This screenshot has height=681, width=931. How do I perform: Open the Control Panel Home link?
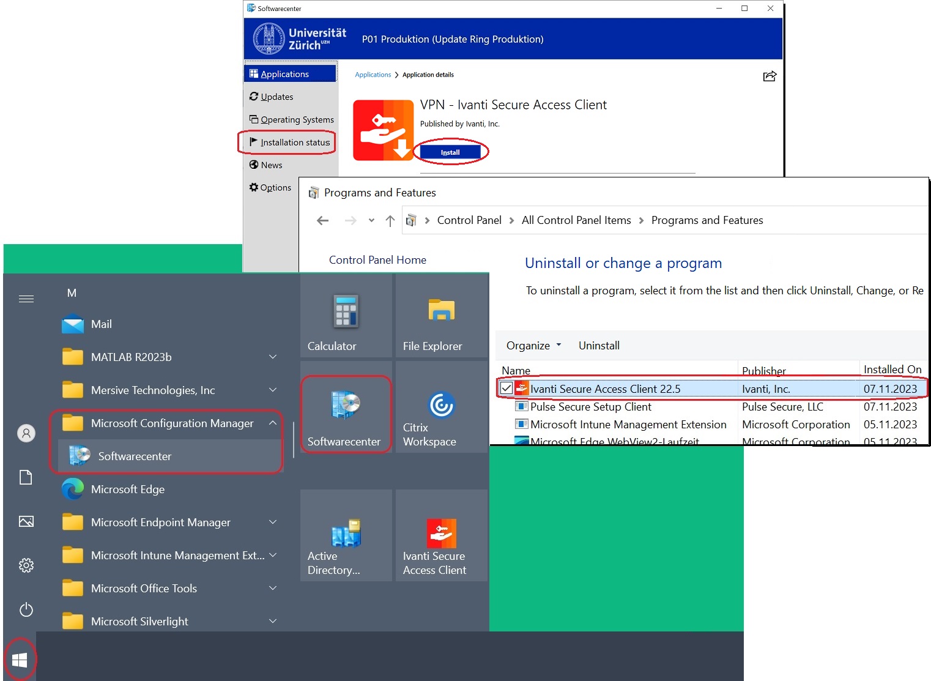pos(377,260)
